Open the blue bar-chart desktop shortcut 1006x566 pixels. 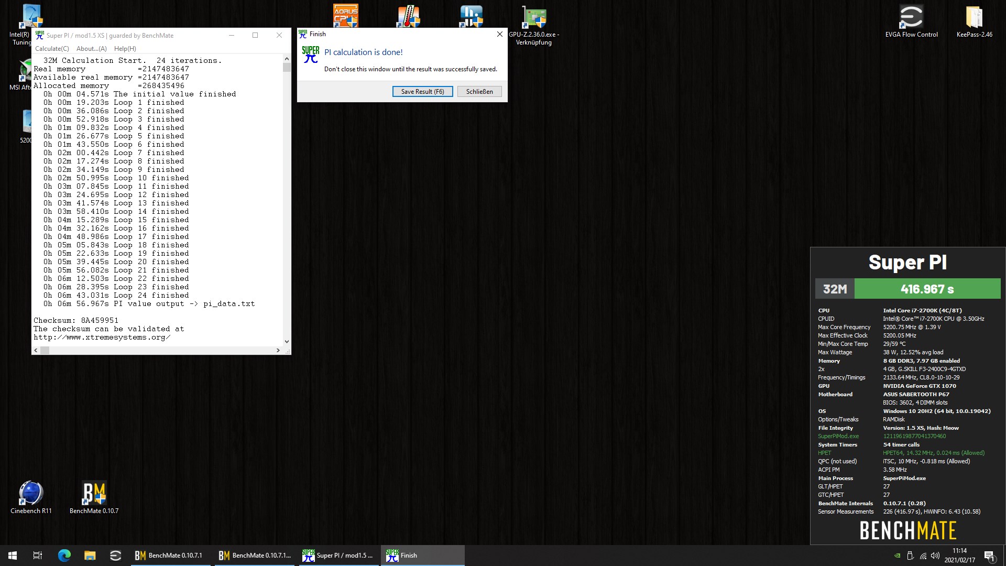[x=471, y=16]
